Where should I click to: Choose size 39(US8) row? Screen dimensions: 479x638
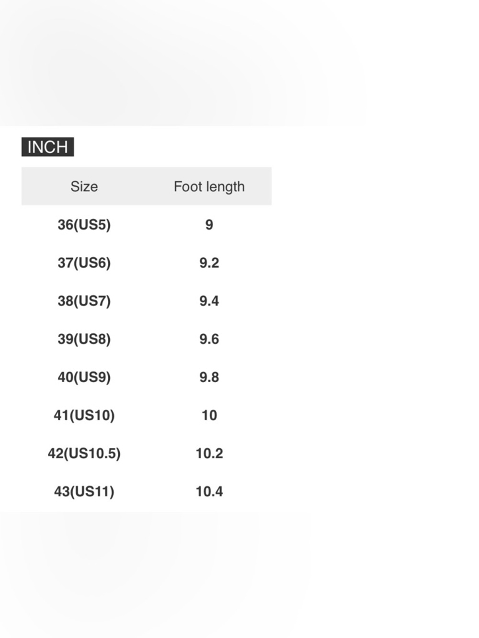(147, 339)
